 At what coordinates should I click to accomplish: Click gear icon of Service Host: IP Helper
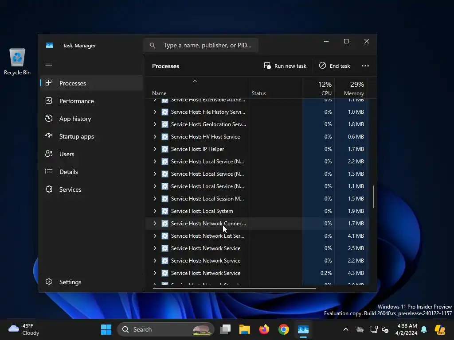point(165,149)
